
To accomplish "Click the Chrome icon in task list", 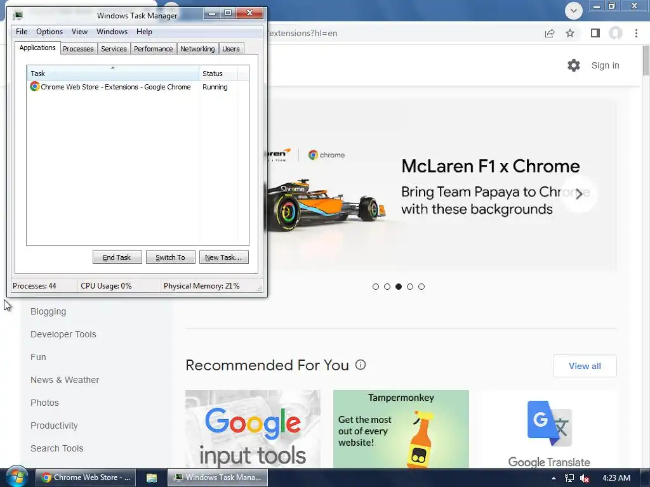I will [x=34, y=86].
